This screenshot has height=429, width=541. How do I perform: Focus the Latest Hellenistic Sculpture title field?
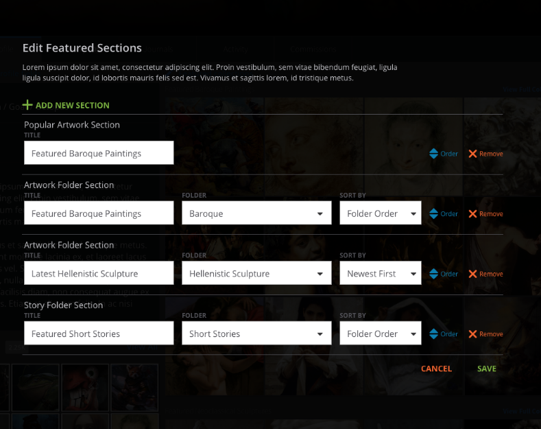click(x=99, y=273)
